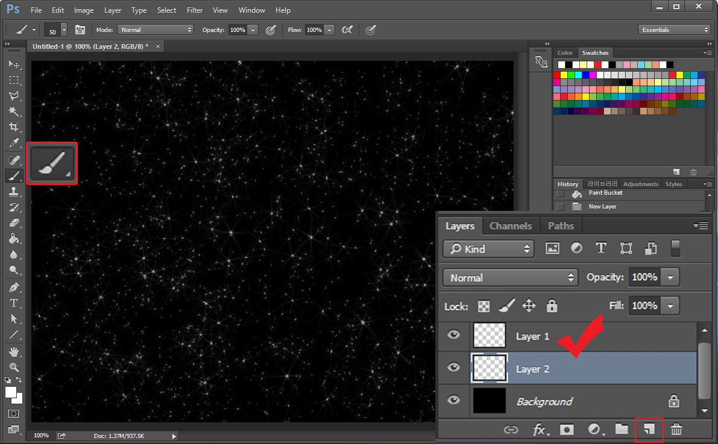Select the Eraser tool
The image size is (718, 444).
[x=14, y=223]
